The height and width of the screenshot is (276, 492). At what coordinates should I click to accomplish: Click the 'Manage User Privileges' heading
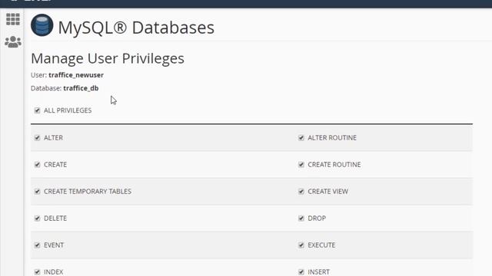(108, 58)
